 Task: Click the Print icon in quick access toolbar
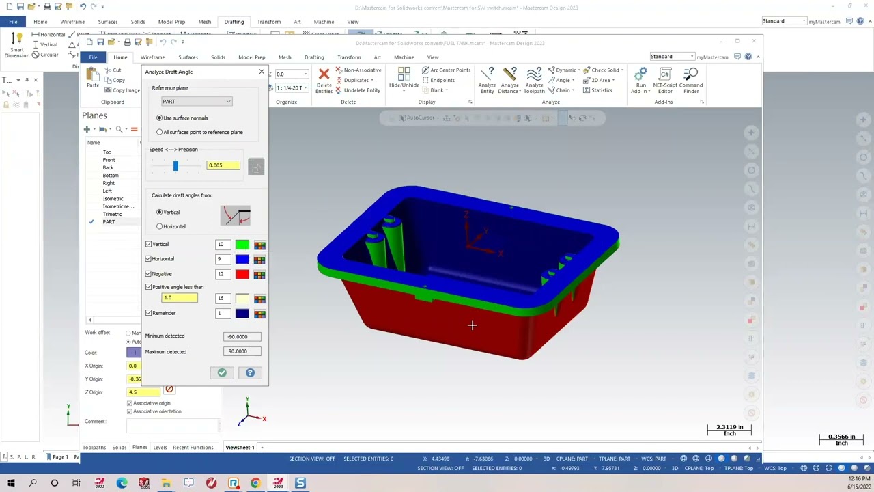pos(127,42)
